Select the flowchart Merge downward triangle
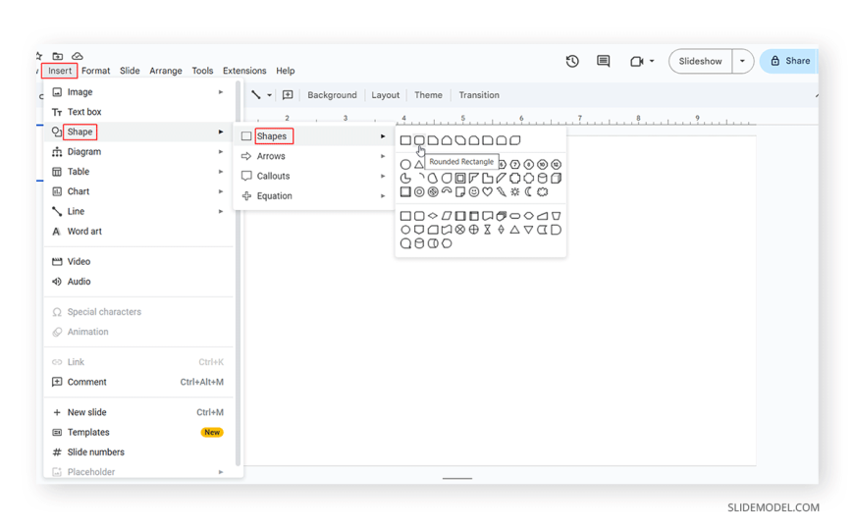 point(528,230)
